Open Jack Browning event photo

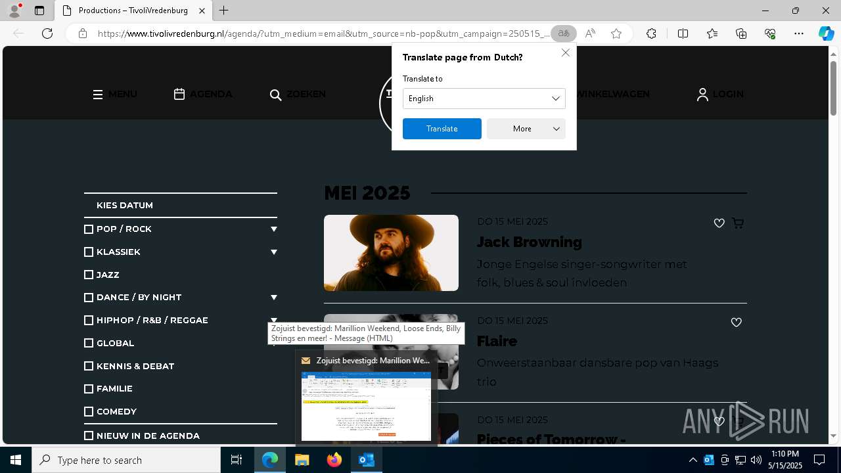[391, 253]
